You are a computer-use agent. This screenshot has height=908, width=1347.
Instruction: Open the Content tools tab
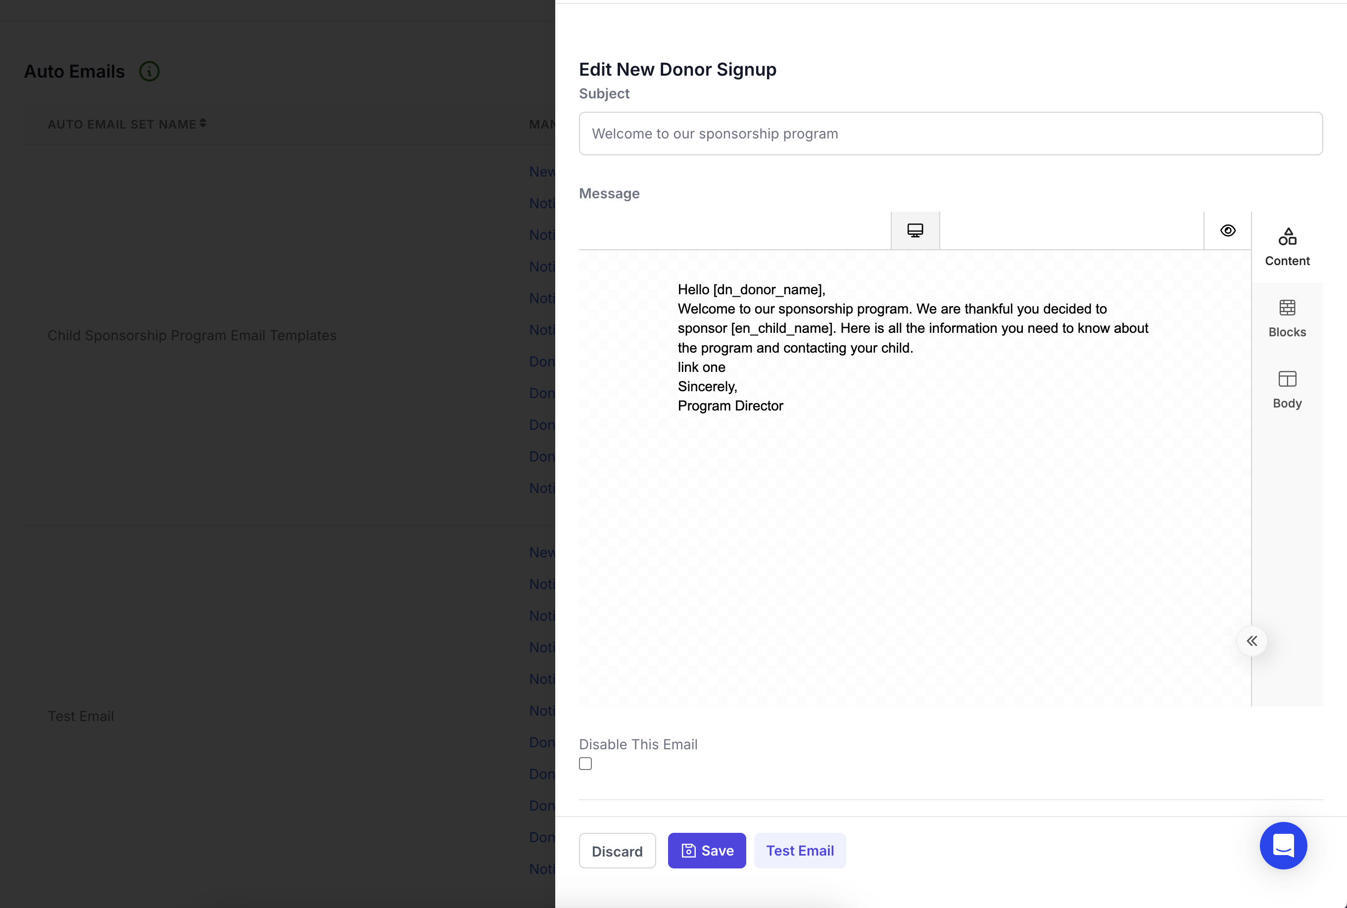pos(1287,247)
